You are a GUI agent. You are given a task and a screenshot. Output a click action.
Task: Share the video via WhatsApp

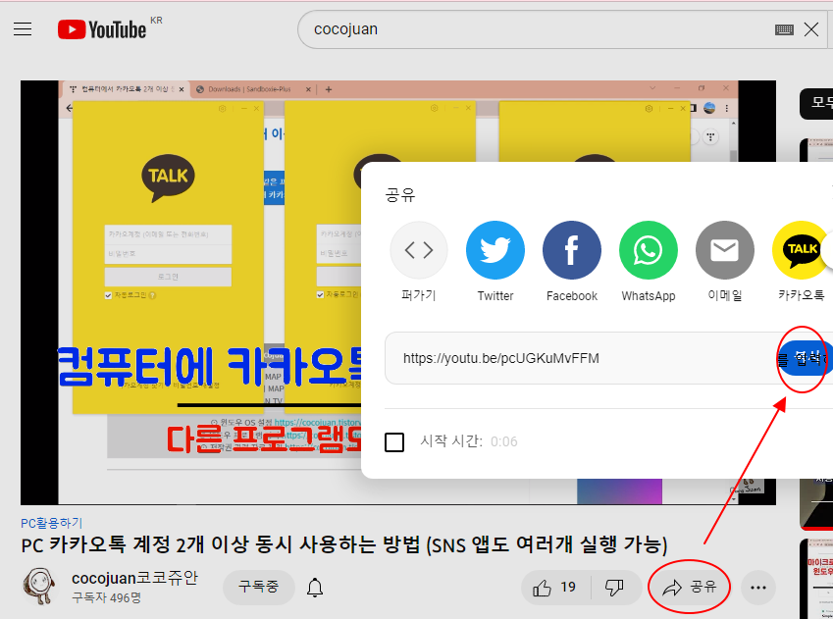click(649, 250)
